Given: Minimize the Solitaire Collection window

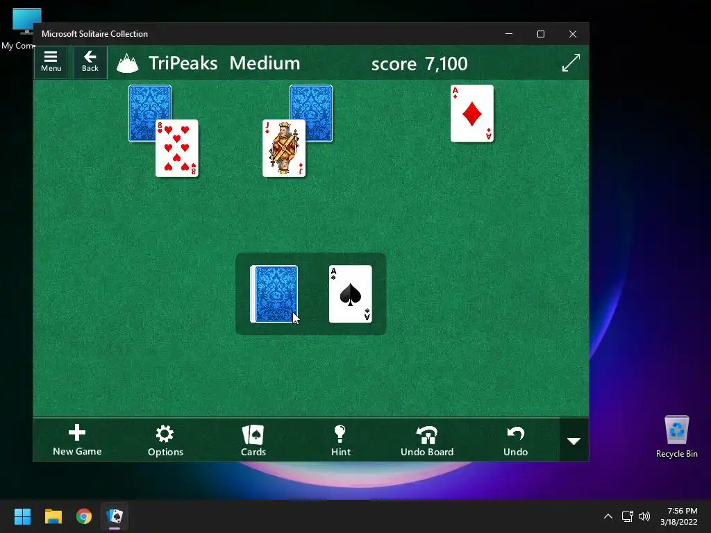Looking at the screenshot, I should click(509, 34).
